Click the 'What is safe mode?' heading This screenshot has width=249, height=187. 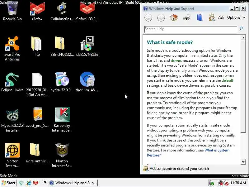tap(170, 42)
